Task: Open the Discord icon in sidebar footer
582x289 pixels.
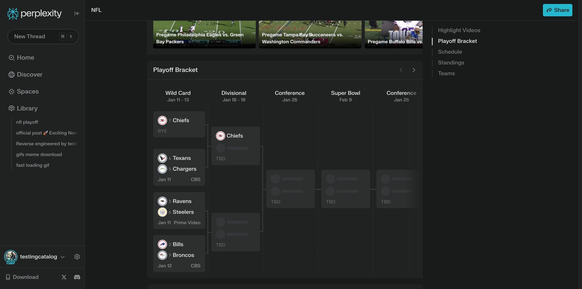Action: click(77, 277)
